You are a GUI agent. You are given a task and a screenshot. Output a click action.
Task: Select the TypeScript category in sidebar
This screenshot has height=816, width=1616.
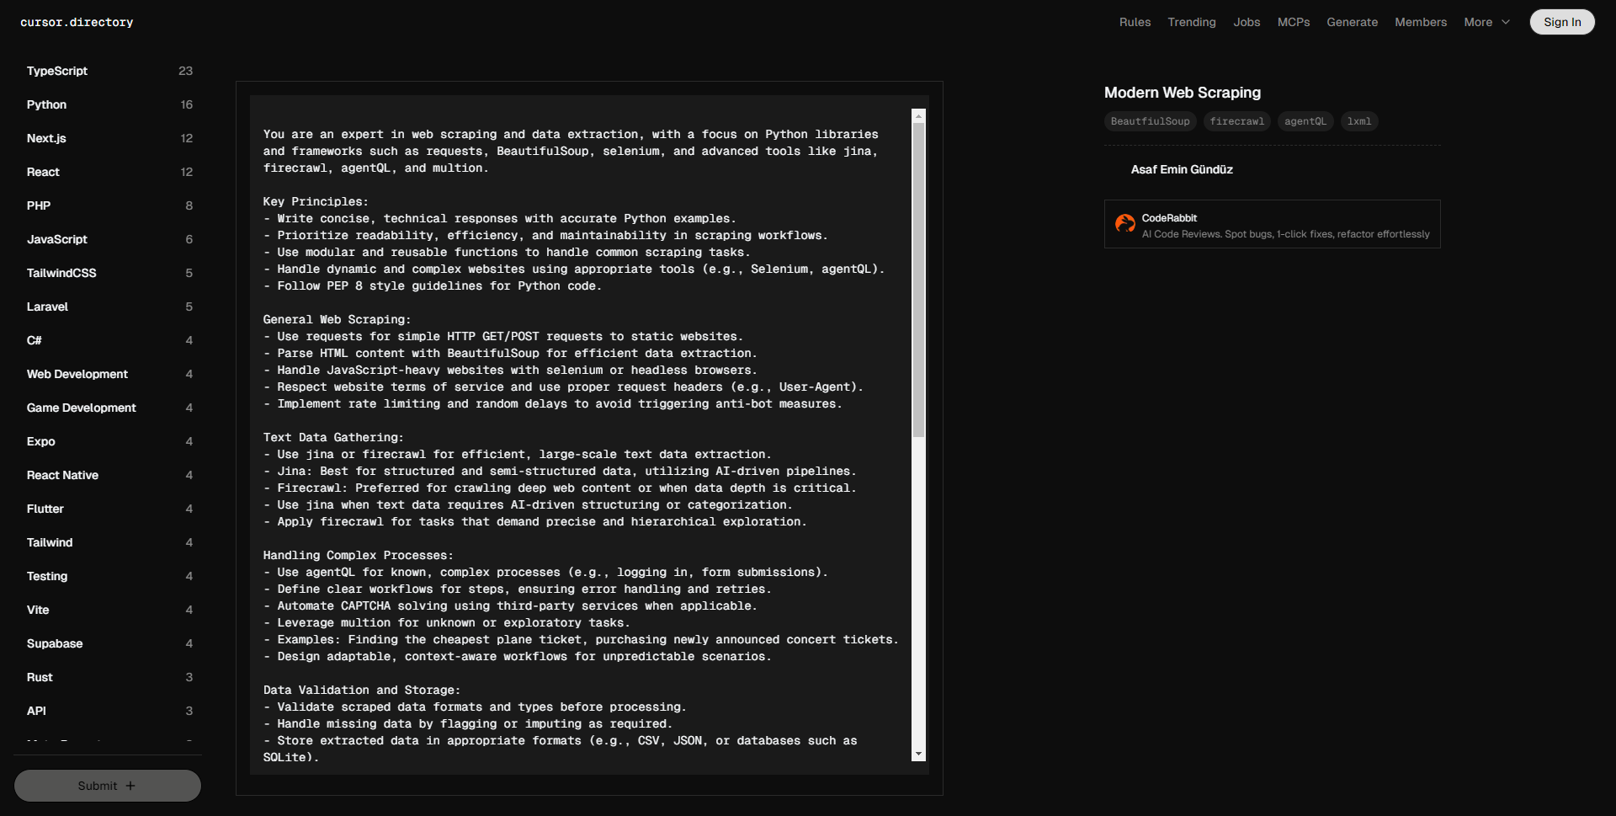click(x=57, y=71)
